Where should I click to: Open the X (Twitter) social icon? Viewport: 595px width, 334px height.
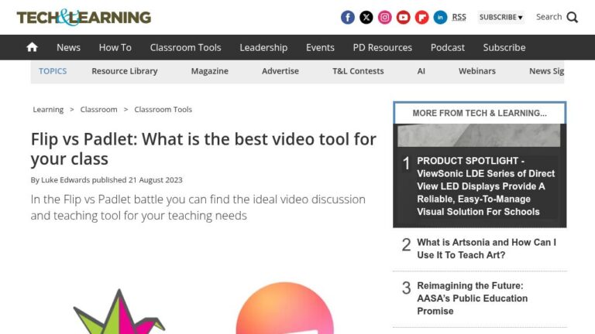366,18
